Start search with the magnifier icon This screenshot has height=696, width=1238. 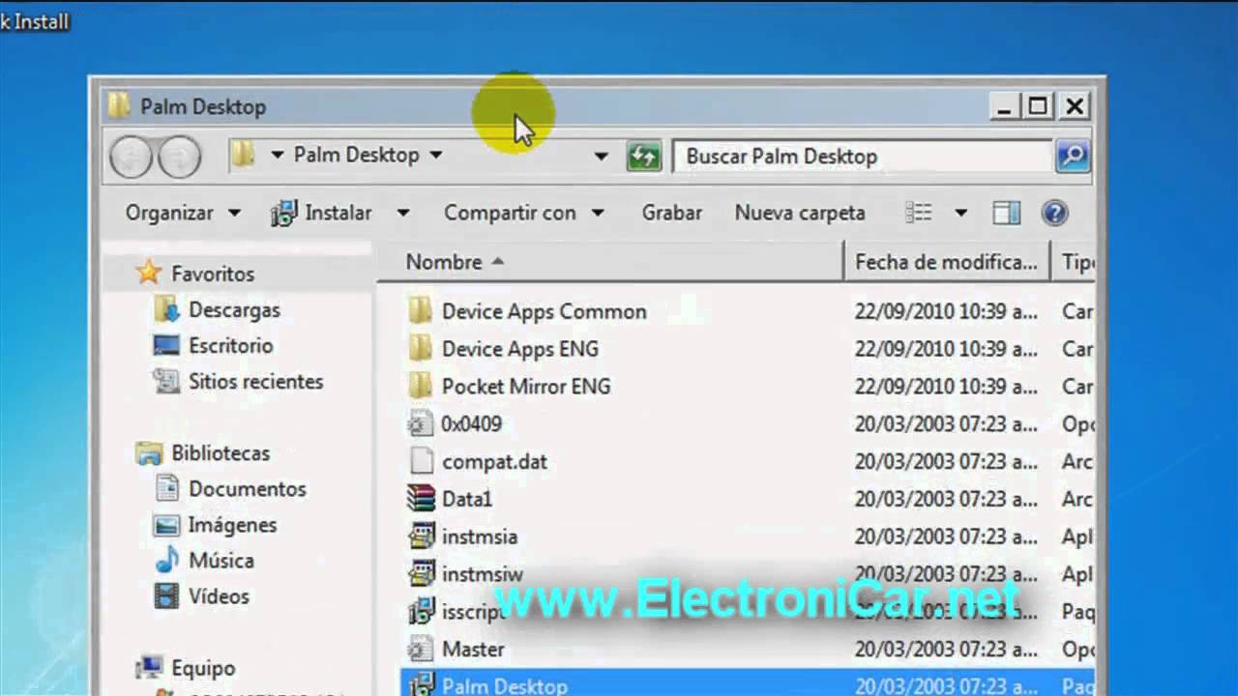coord(1073,156)
